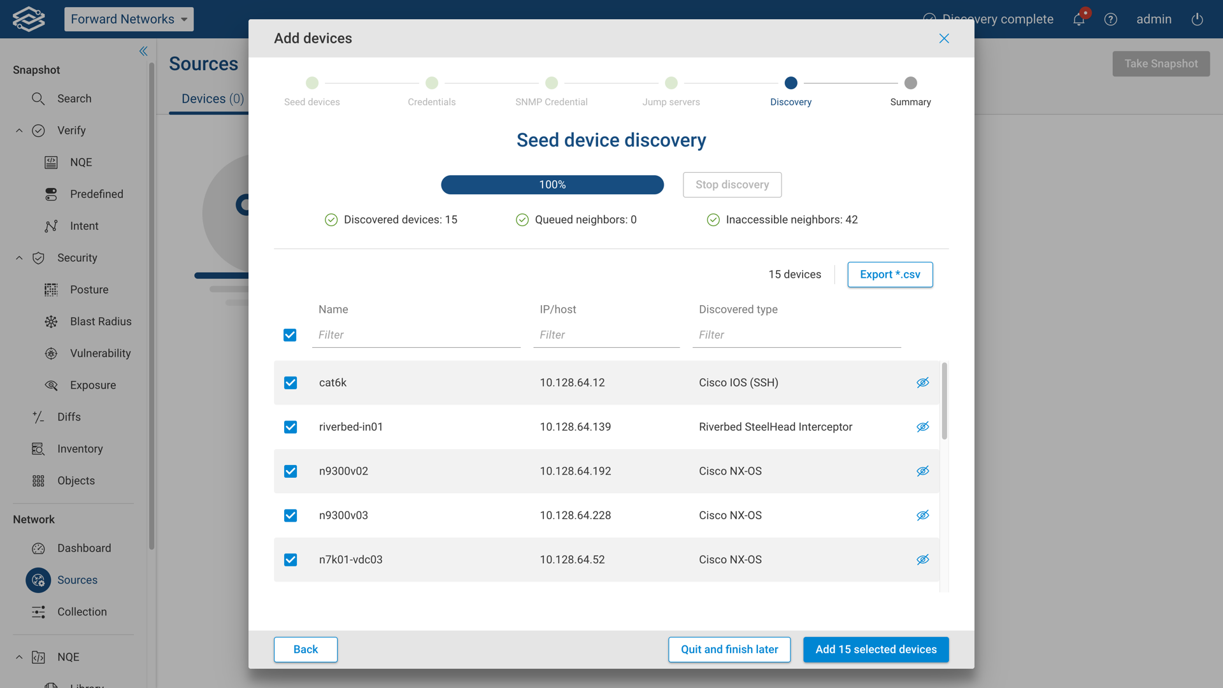The image size is (1223, 688).
Task: Click the help question mark icon
Action: click(1111, 19)
